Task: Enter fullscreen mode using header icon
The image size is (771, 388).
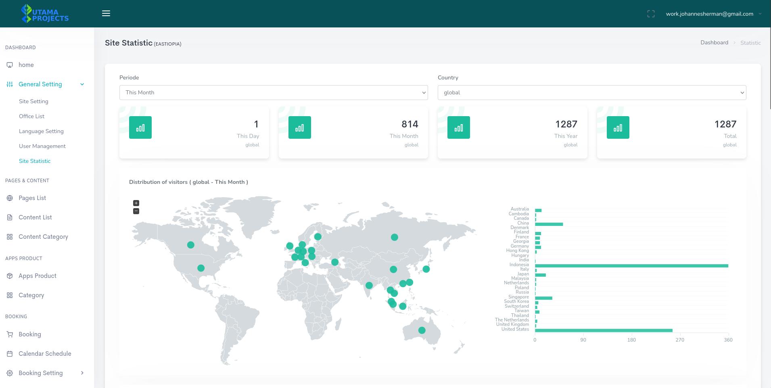Action: pos(651,14)
